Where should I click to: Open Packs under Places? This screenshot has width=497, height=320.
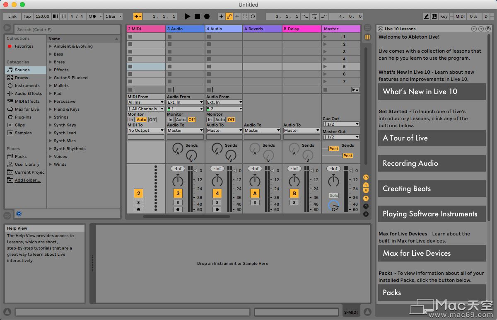click(26, 157)
